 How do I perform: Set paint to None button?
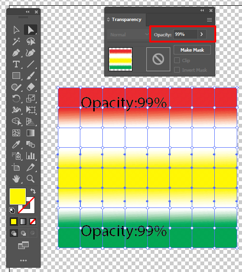pos(33,221)
